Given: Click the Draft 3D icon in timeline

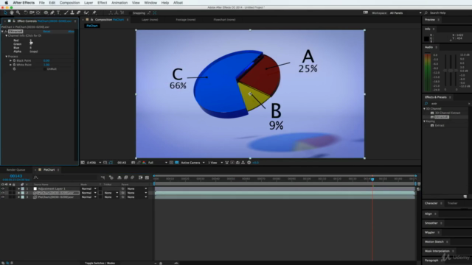Looking at the screenshot, I should tap(111, 177).
